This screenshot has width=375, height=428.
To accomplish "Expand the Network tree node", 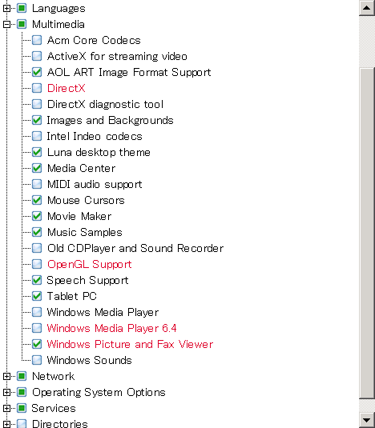I will point(6,376).
